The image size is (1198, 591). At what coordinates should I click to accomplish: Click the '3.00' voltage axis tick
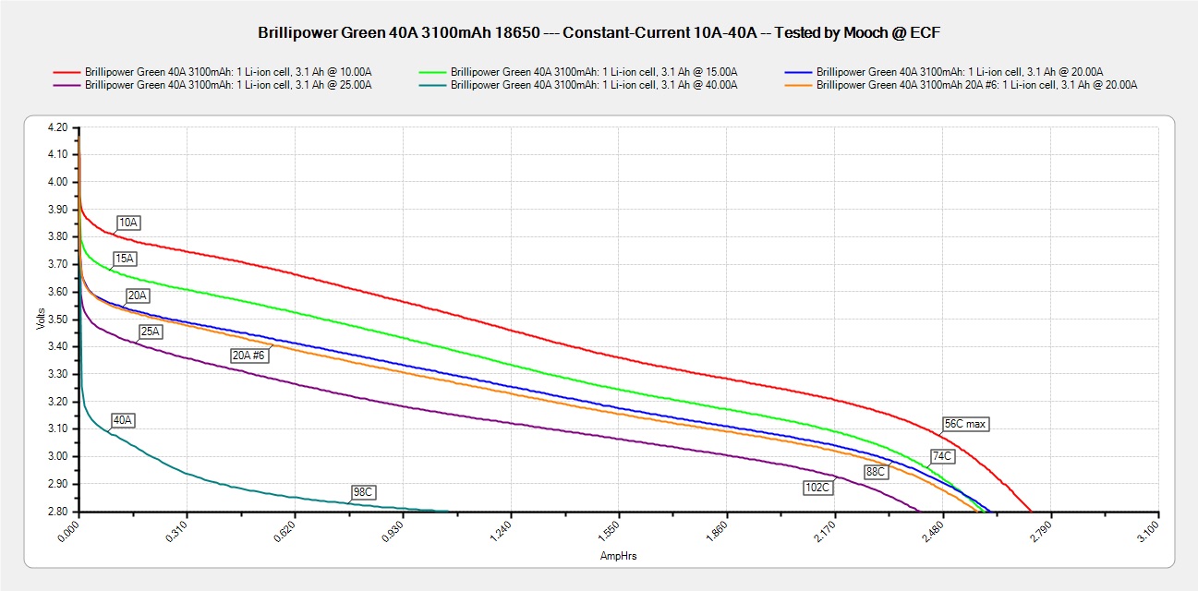57,457
